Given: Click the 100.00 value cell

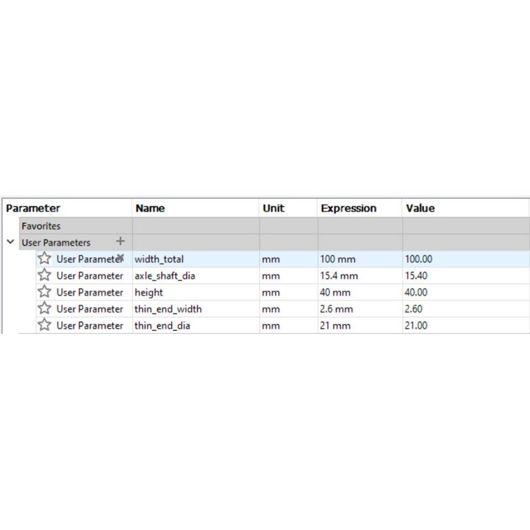Looking at the screenshot, I should [x=466, y=259].
